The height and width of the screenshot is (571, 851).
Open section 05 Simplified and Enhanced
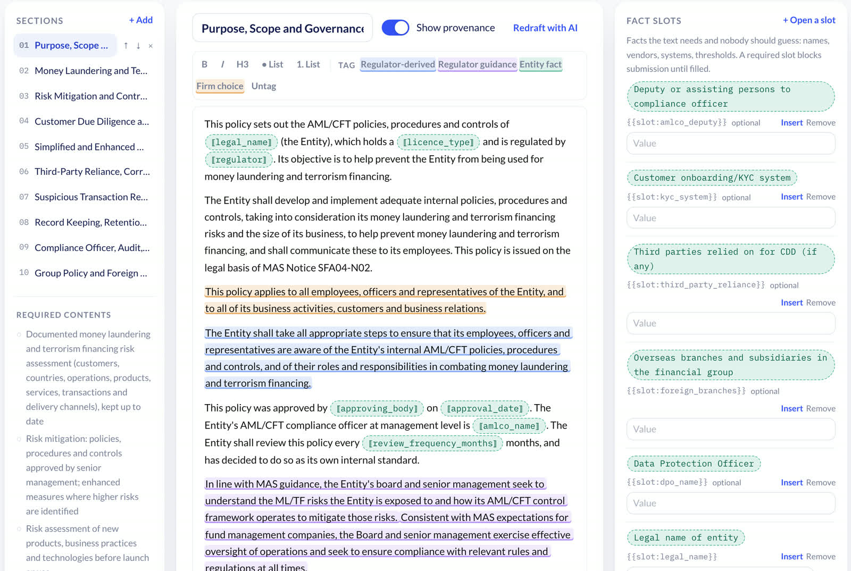[x=85, y=147]
